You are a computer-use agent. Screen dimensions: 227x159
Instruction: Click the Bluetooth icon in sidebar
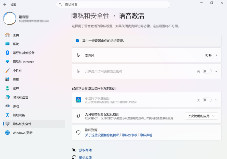[x=7, y=53]
